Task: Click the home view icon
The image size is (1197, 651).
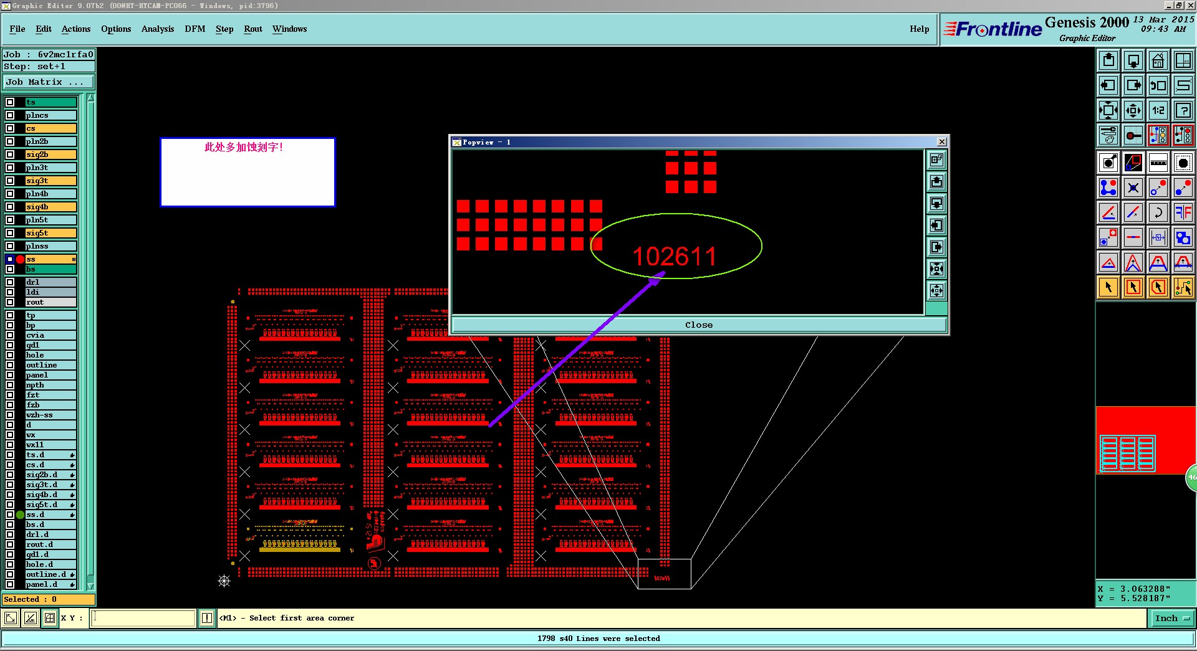Action: (x=1158, y=60)
